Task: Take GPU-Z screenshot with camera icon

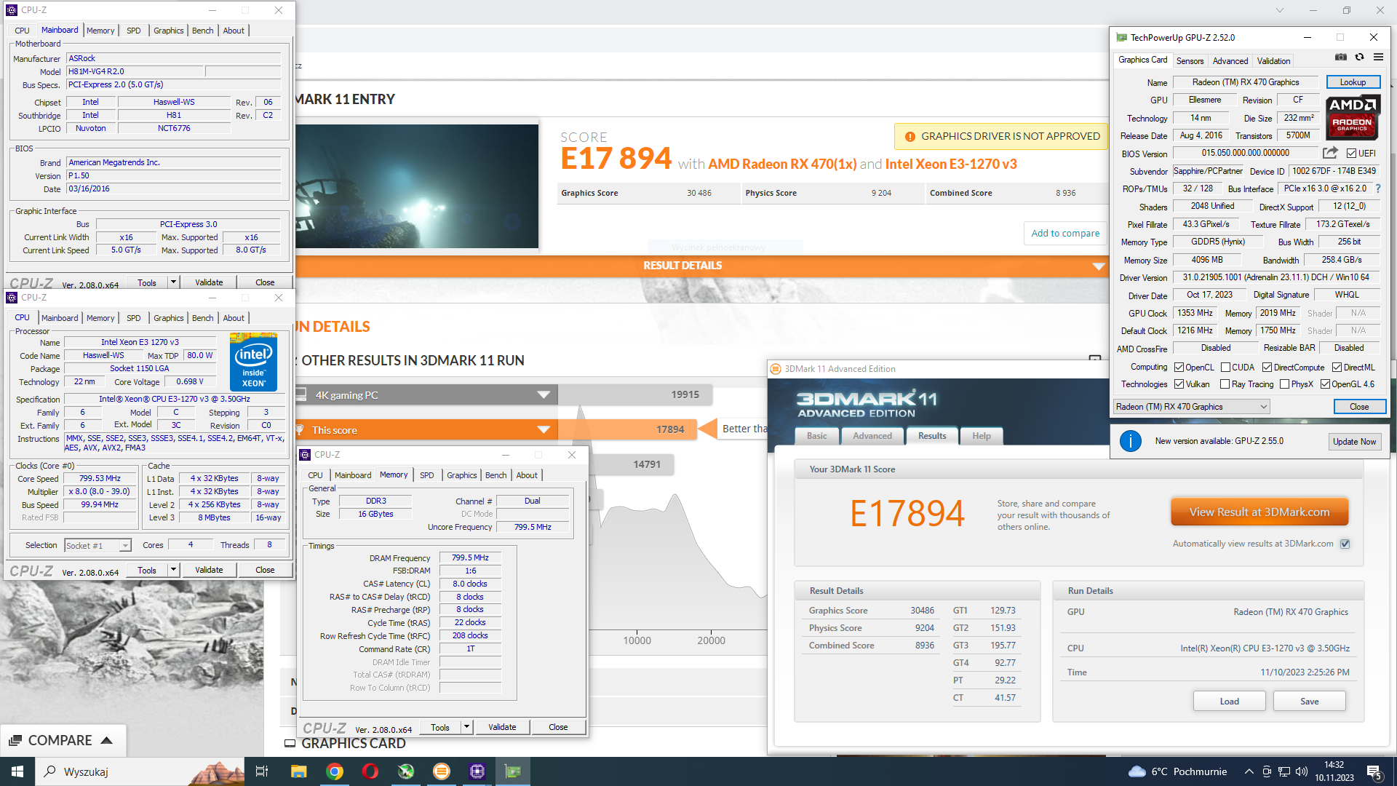Action: [x=1341, y=57]
